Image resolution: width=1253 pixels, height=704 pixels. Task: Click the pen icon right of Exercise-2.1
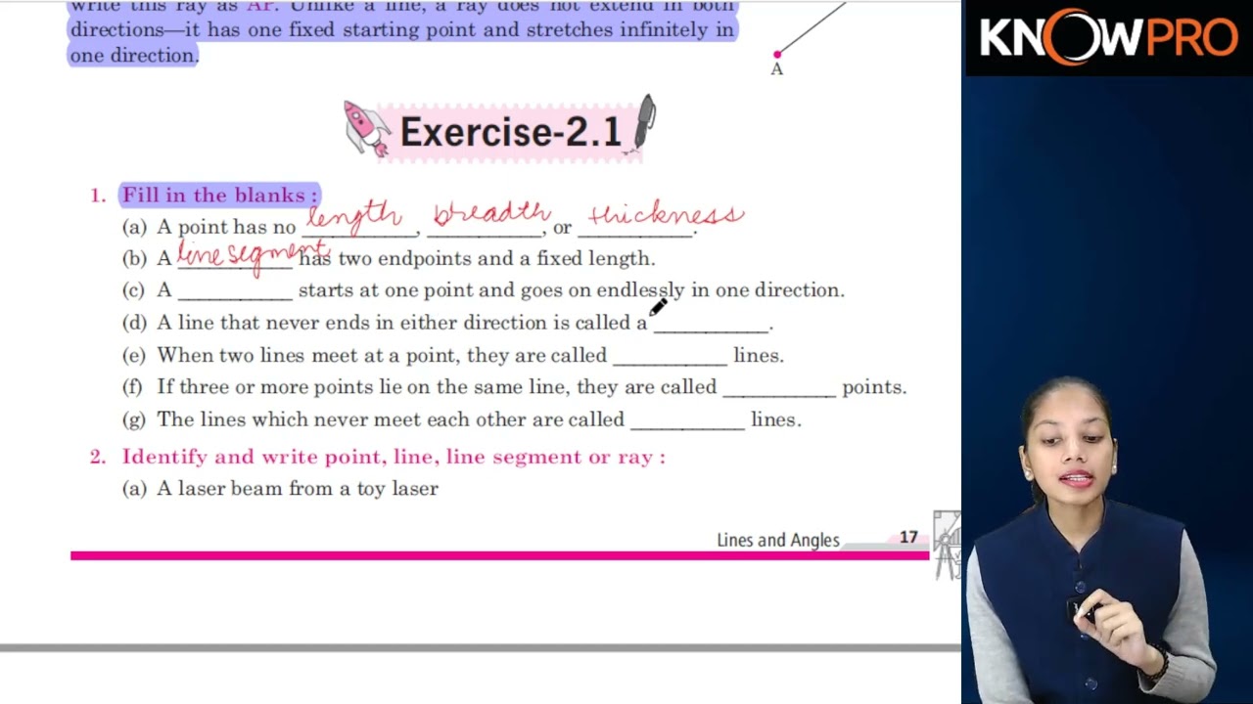(x=644, y=123)
